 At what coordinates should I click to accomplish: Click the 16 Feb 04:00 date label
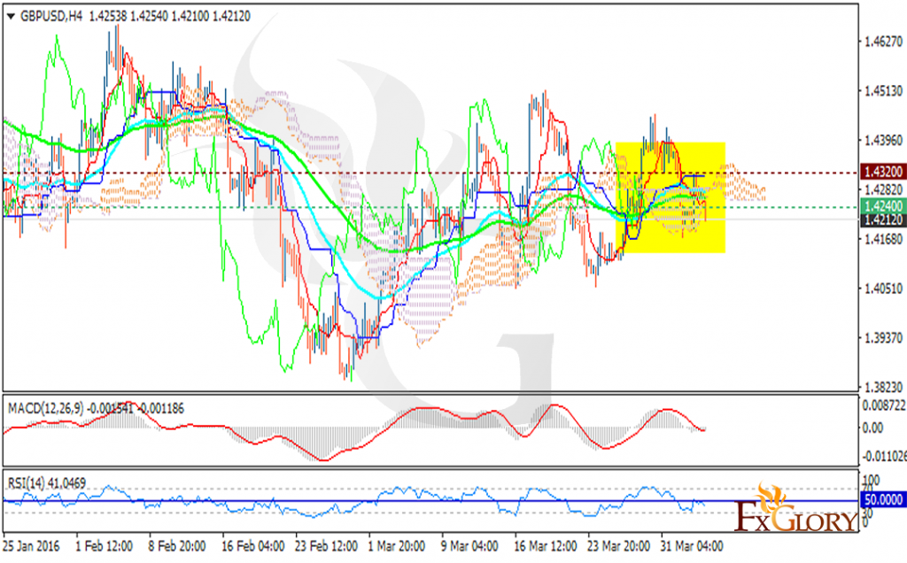tap(252, 546)
